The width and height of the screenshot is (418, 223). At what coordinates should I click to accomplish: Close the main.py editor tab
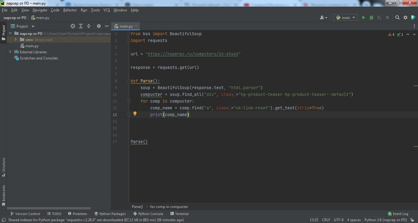point(136,26)
